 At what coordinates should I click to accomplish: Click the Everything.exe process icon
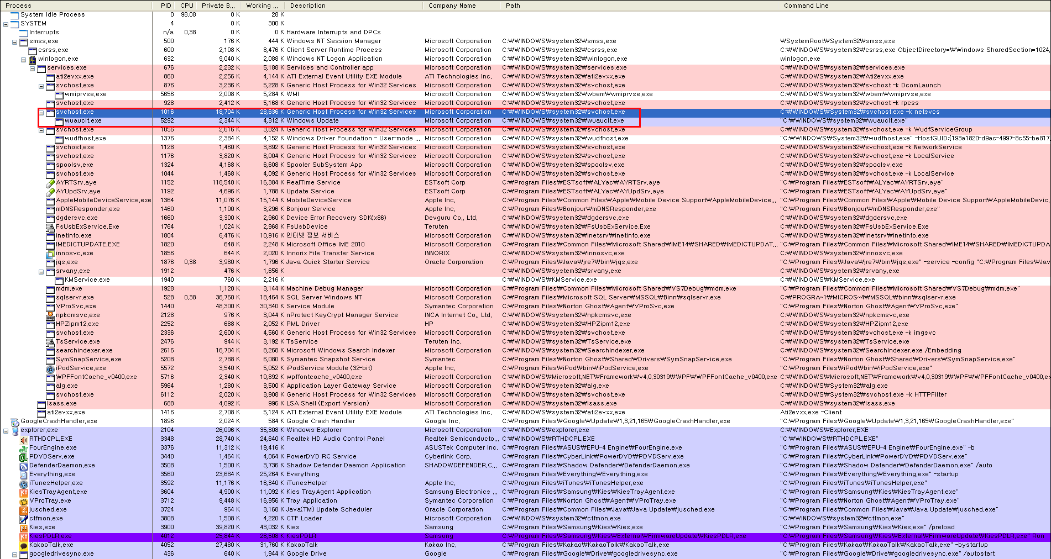pyautogui.click(x=24, y=474)
